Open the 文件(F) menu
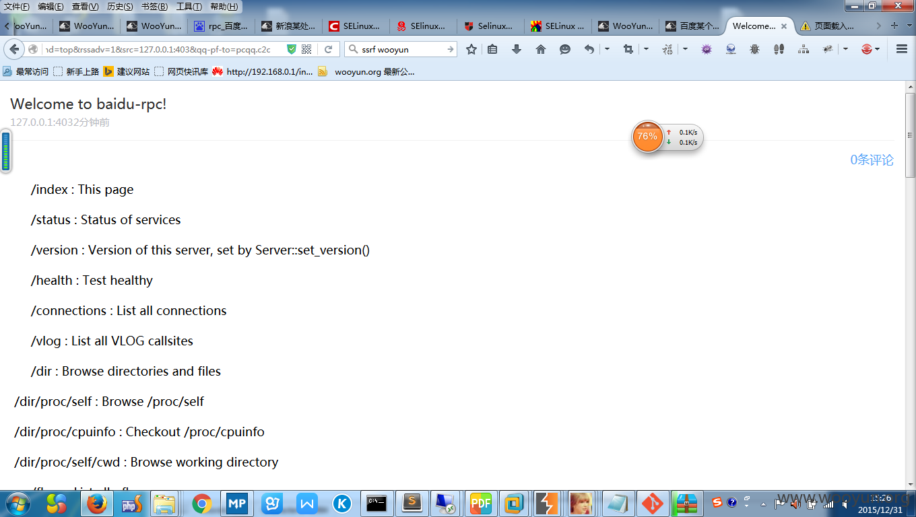 (x=17, y=7)
